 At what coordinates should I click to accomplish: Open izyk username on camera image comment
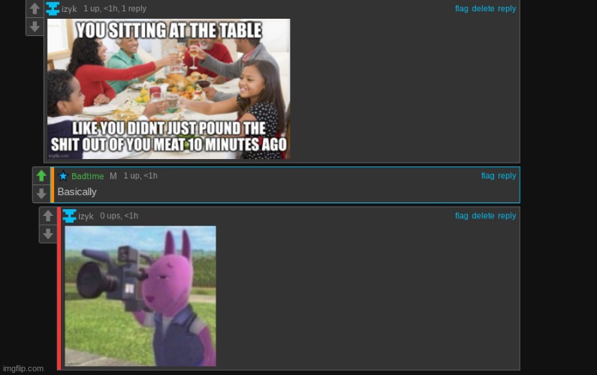(x=86, y=216)
